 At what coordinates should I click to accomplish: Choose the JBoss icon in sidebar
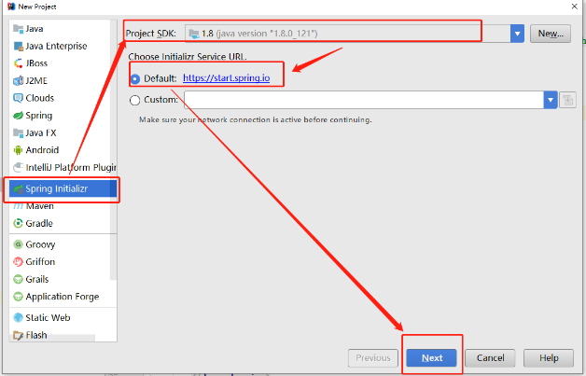tap(19, 63)
